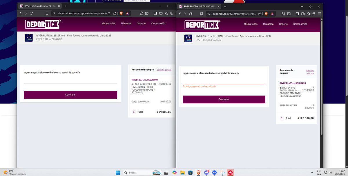
Task: Open Extensions puzzle icon in the right window
Action: (x=283, y=14)
